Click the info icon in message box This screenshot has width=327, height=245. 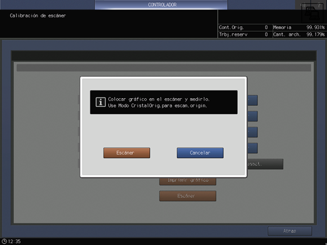point(101,103)
